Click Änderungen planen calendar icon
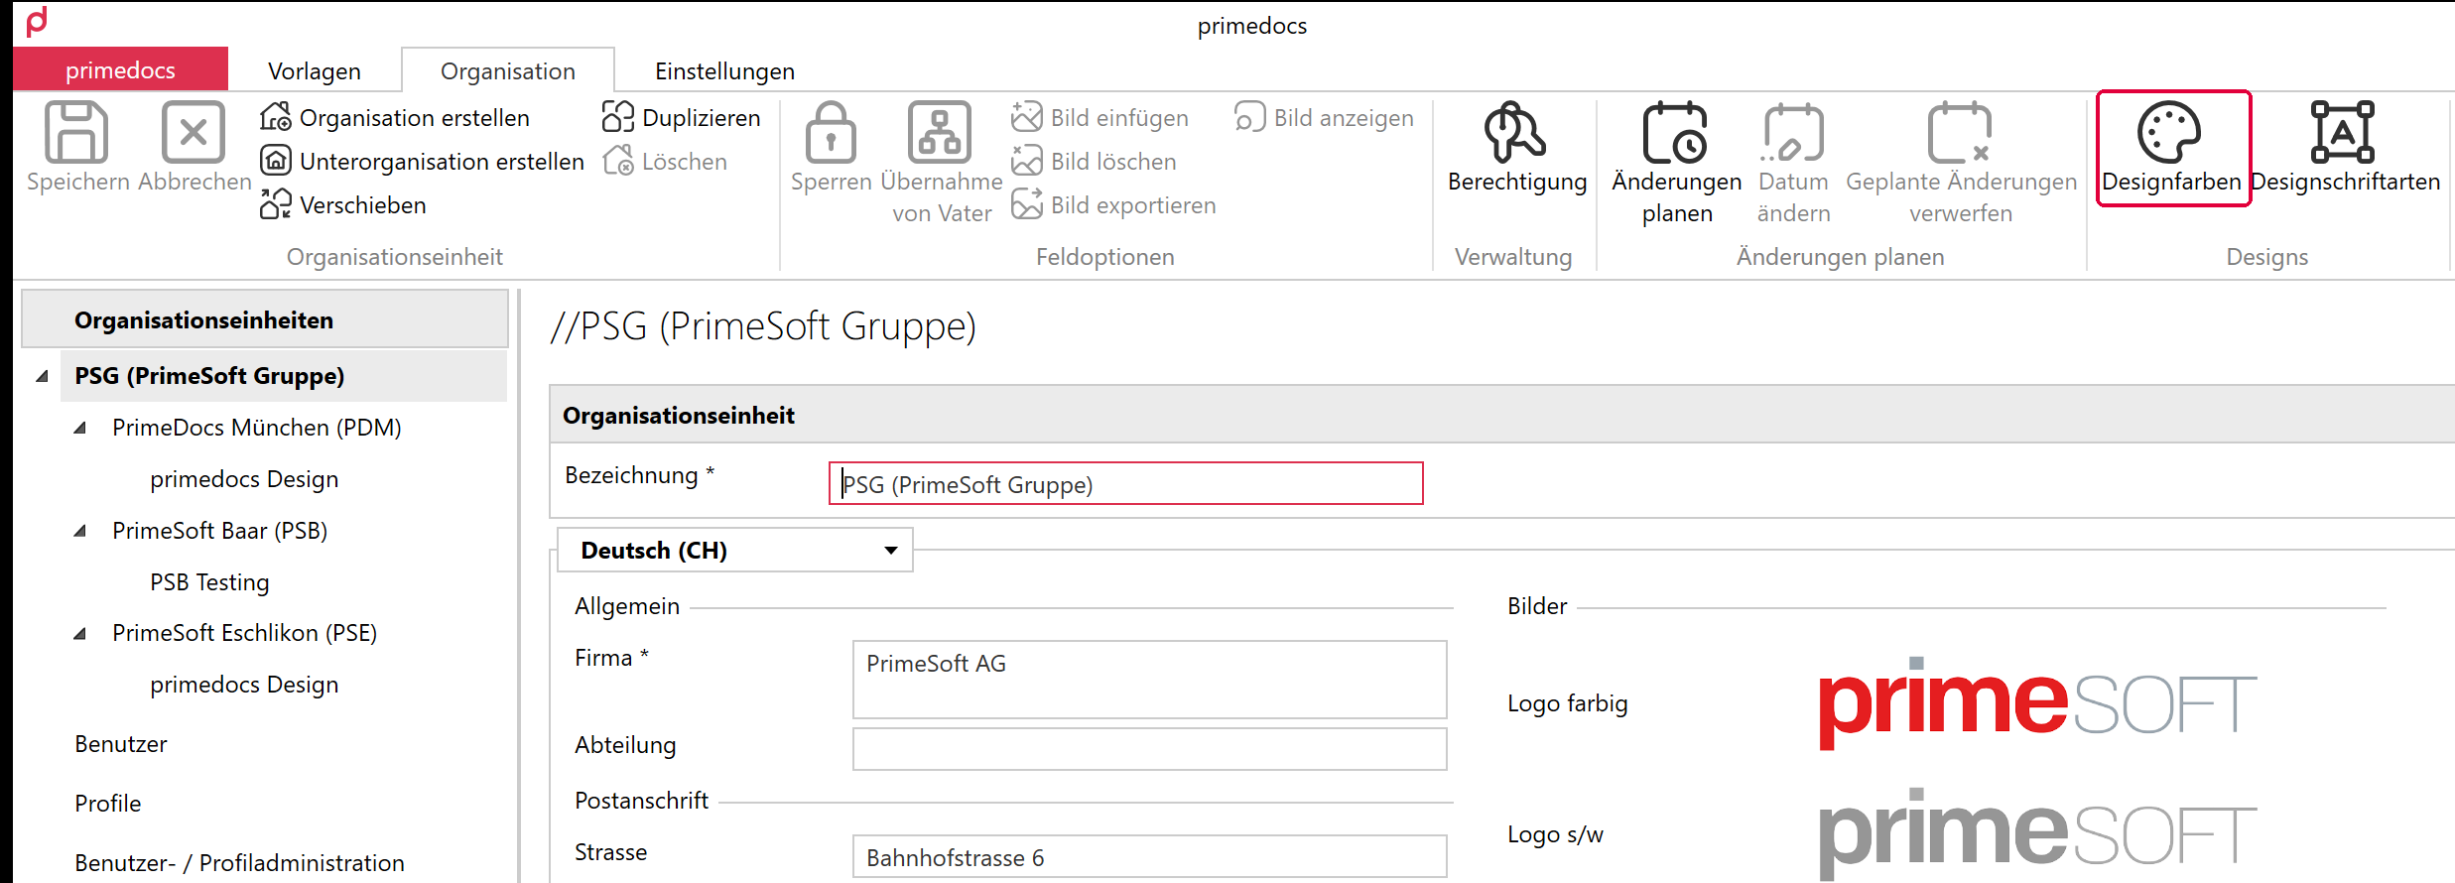Screen dimensions: 2455x883 point(1676,132)
